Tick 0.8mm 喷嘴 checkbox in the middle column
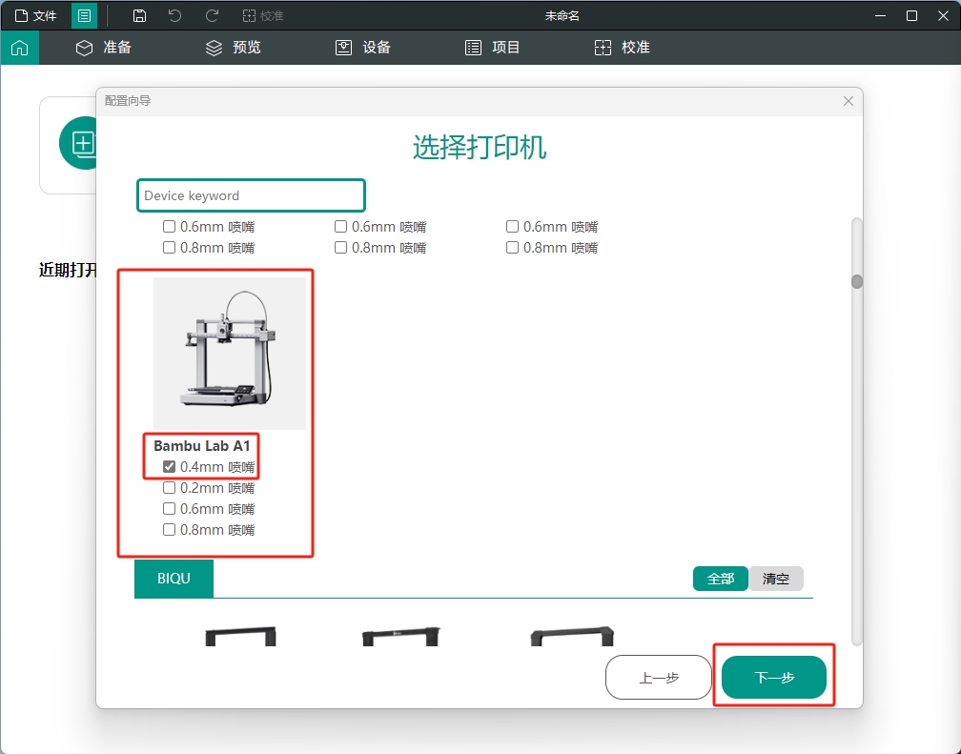The width and height of the screenshot is (961, 754). click(x=340, y=248)
